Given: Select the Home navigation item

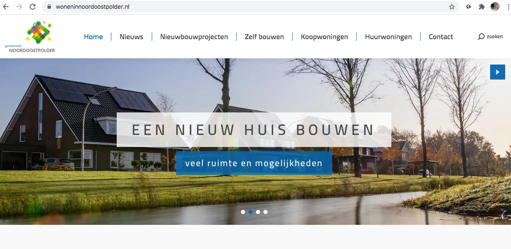Looking at the screenshot, I should coord(93,37).
